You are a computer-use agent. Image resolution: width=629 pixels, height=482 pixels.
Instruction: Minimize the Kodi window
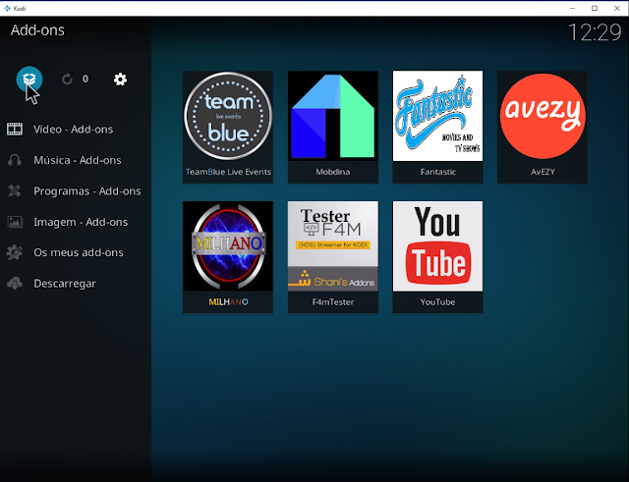tap(572, 8)
